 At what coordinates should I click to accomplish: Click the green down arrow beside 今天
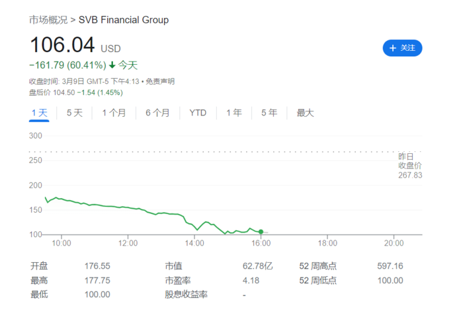click(112, 65)
